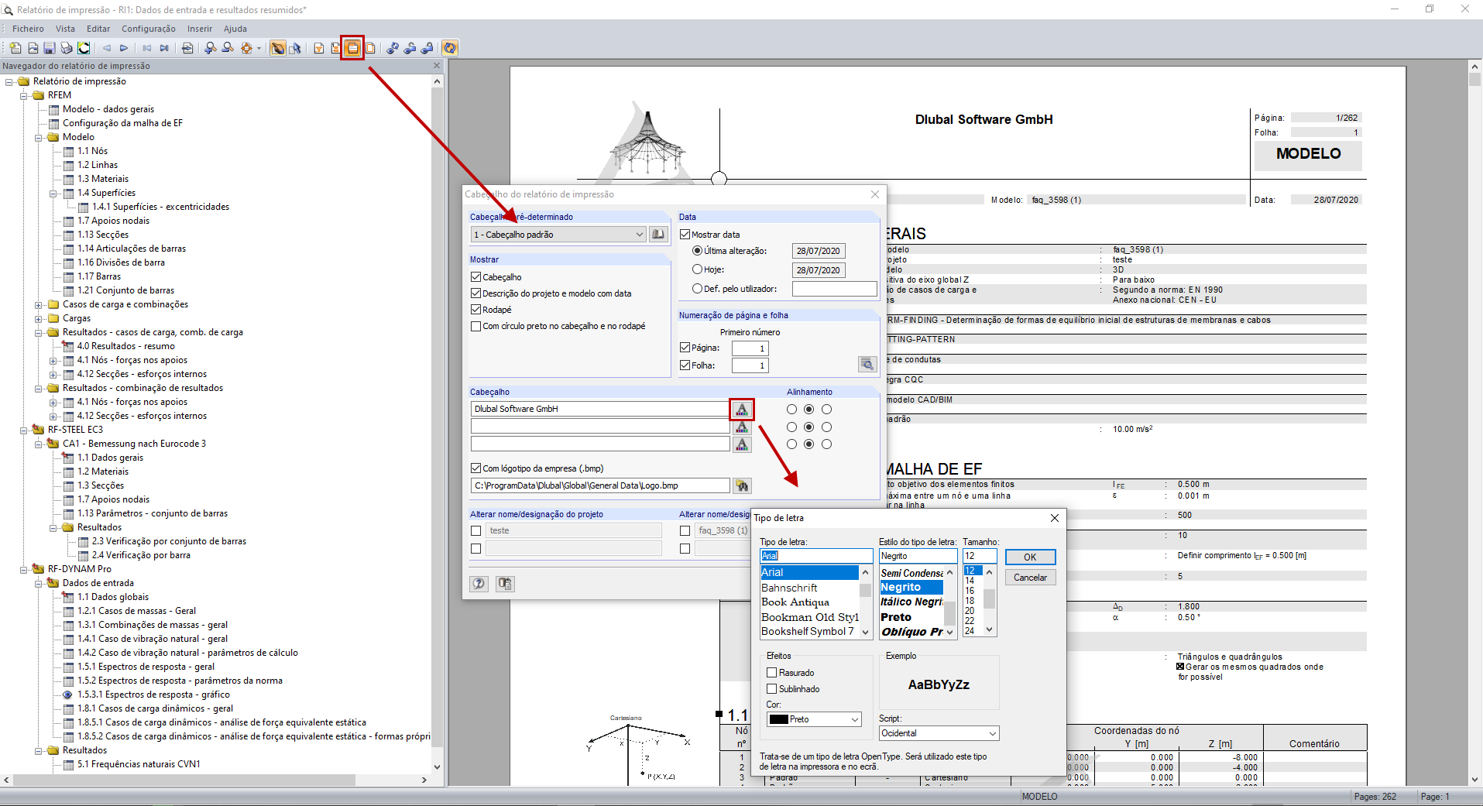The width and height of the screenshot is (1483, 806).
Task: Close the report navigator panel
Action: click(x=436, y=66)
